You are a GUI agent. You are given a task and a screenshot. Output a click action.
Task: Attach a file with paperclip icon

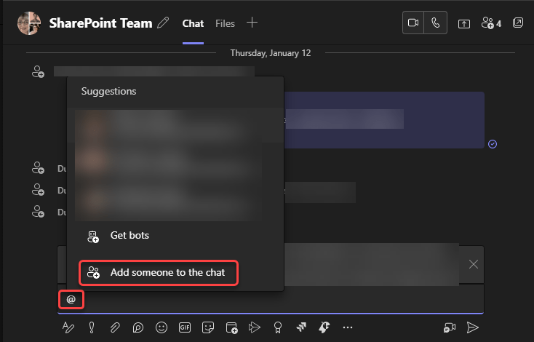click(115, 327)
